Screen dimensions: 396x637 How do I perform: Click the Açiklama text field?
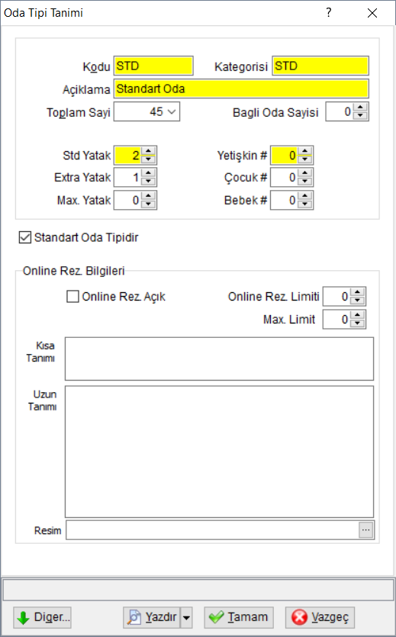(x=241, y=88)
